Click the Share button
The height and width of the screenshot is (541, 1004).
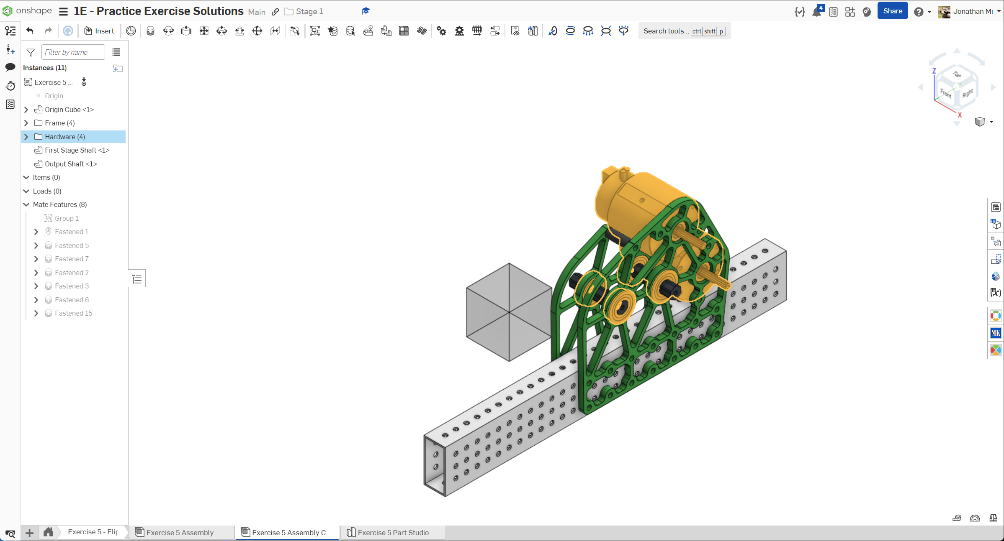point(892,11)
